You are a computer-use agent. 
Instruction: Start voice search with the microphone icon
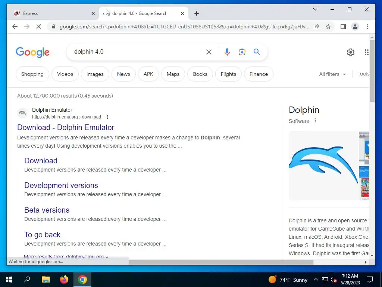click(227, 52)
